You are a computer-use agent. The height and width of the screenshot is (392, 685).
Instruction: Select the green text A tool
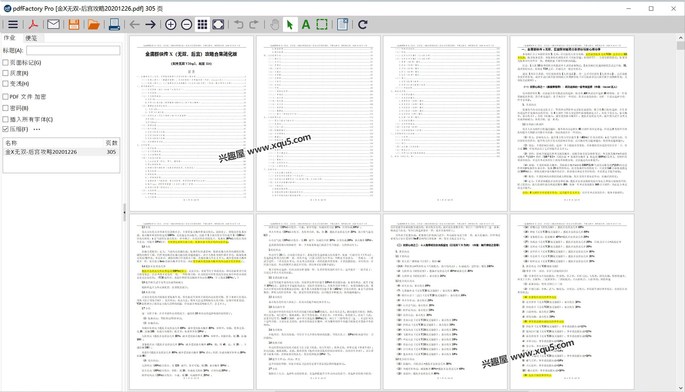(306, 24)
